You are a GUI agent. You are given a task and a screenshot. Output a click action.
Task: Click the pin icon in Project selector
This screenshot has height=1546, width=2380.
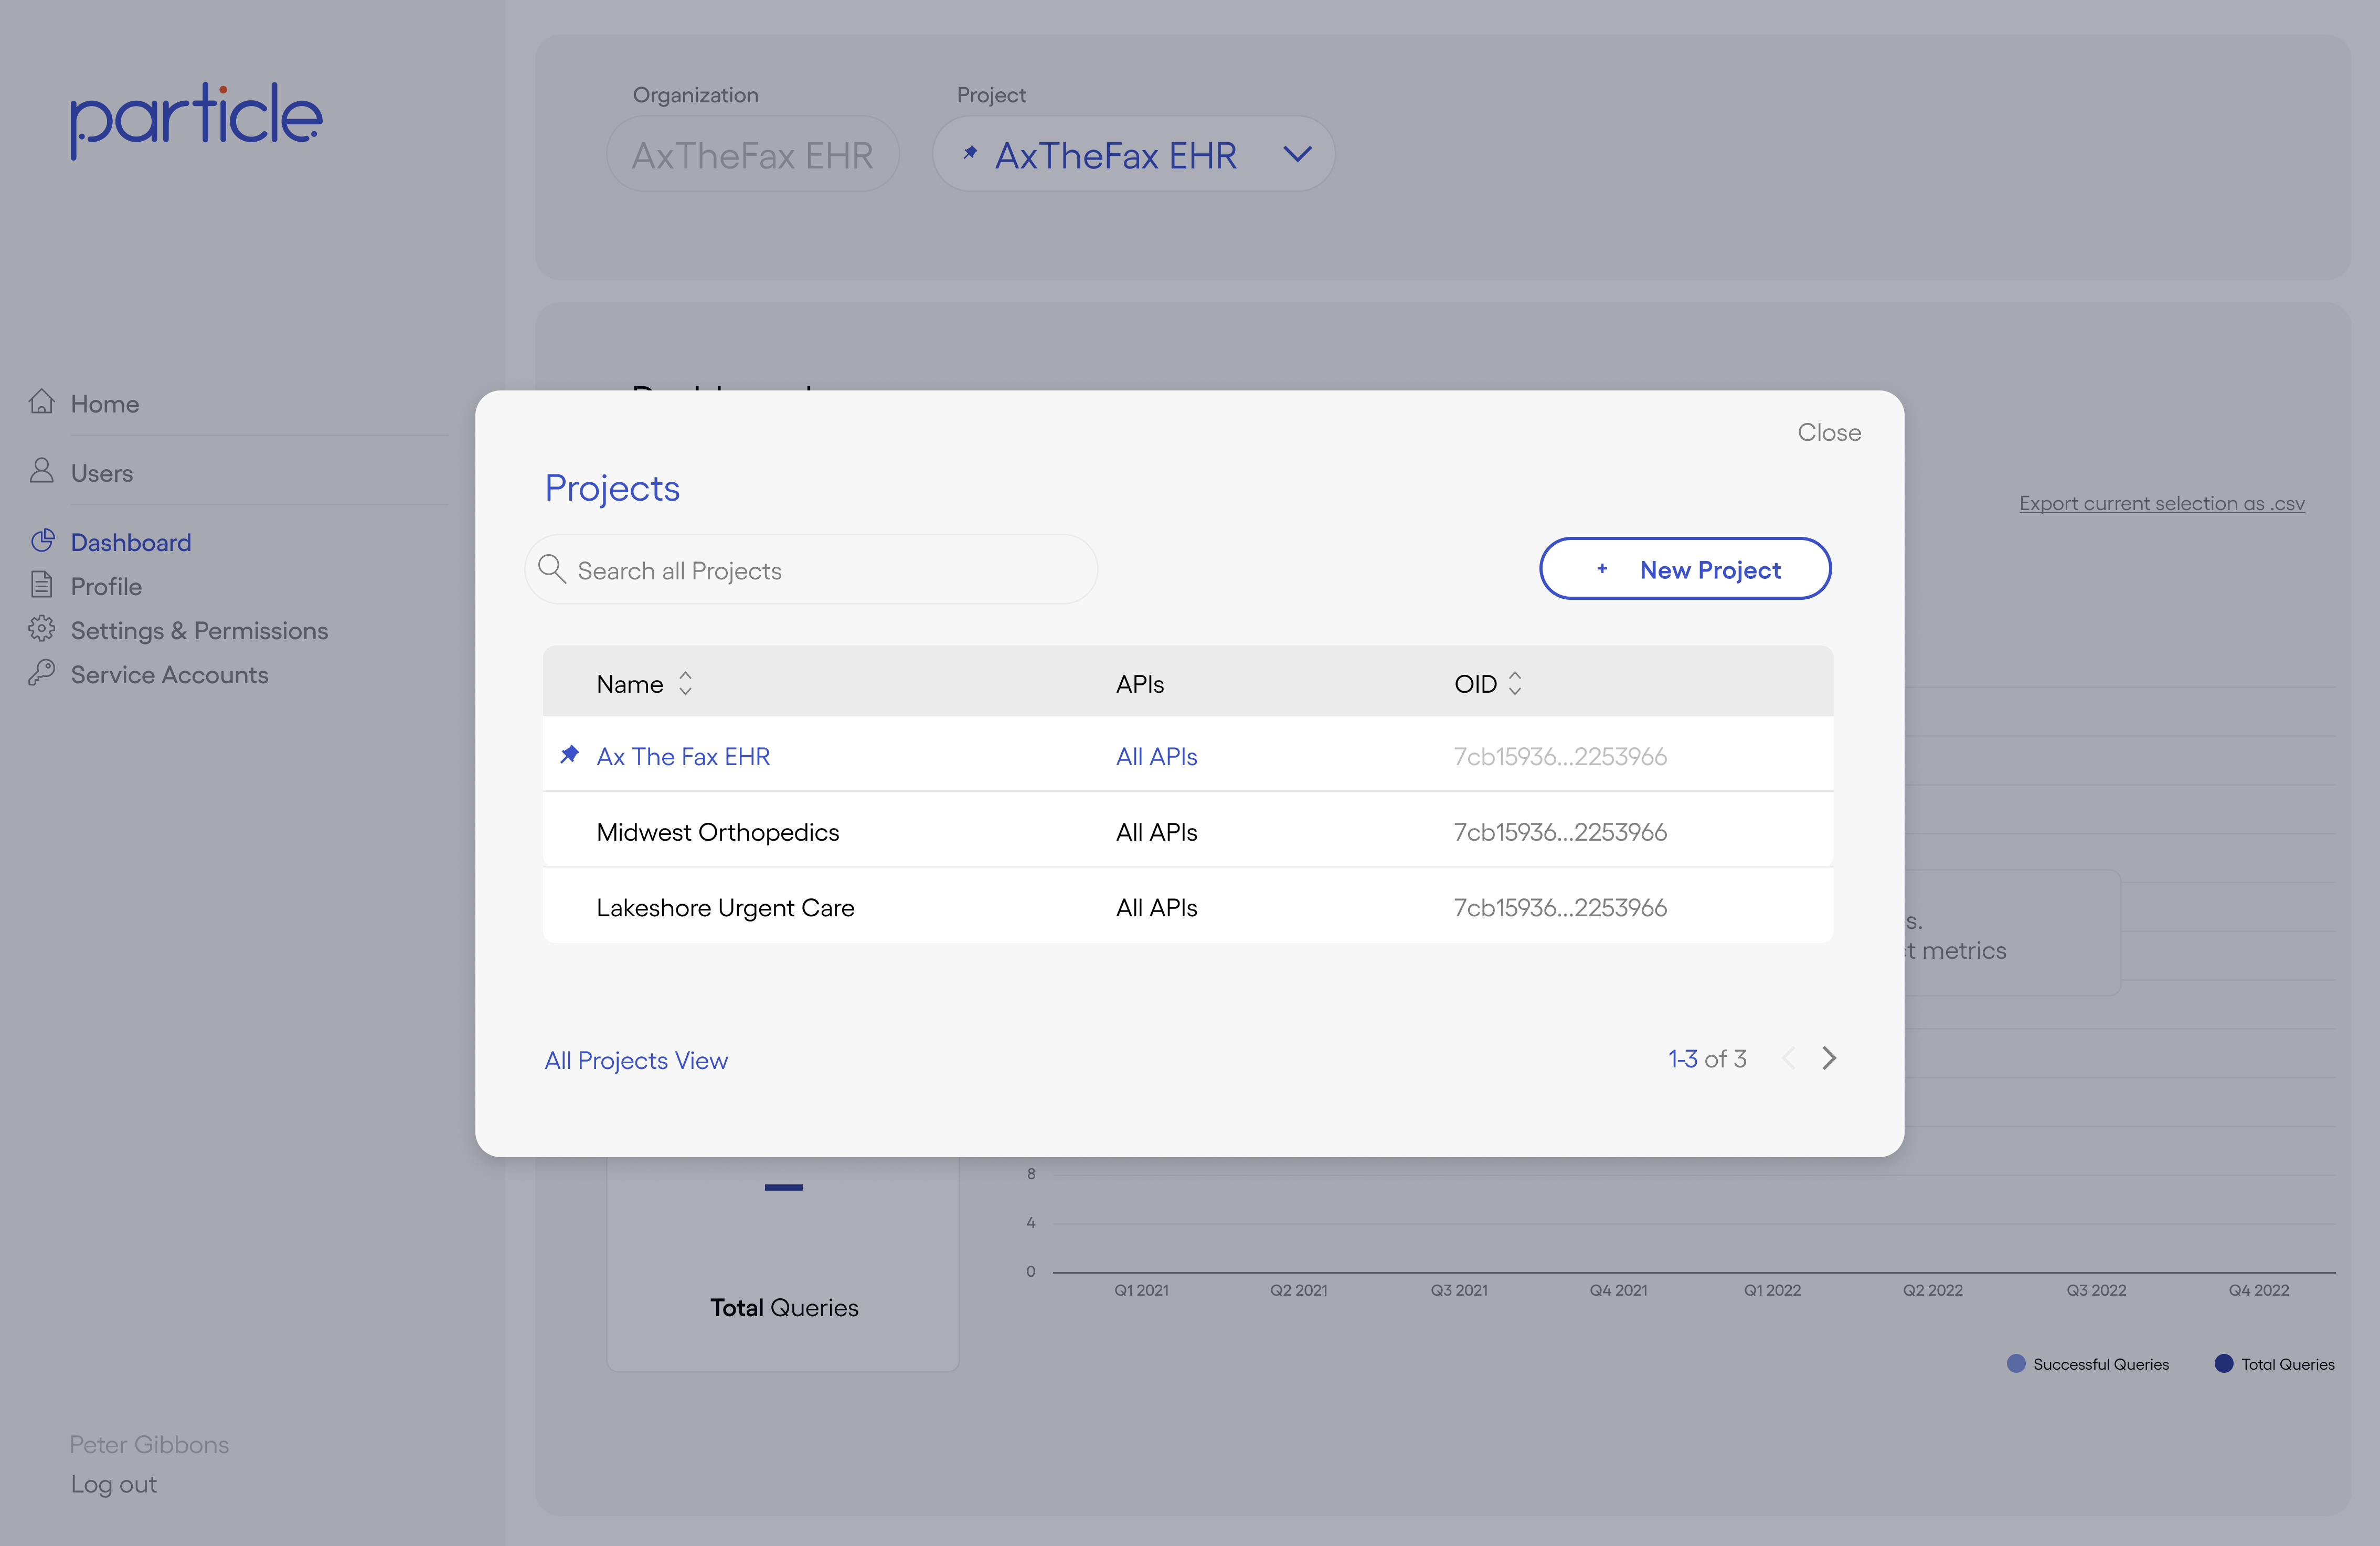click(x=970, y=153)
